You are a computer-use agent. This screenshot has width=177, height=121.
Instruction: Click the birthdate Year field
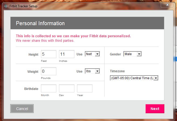85,88
